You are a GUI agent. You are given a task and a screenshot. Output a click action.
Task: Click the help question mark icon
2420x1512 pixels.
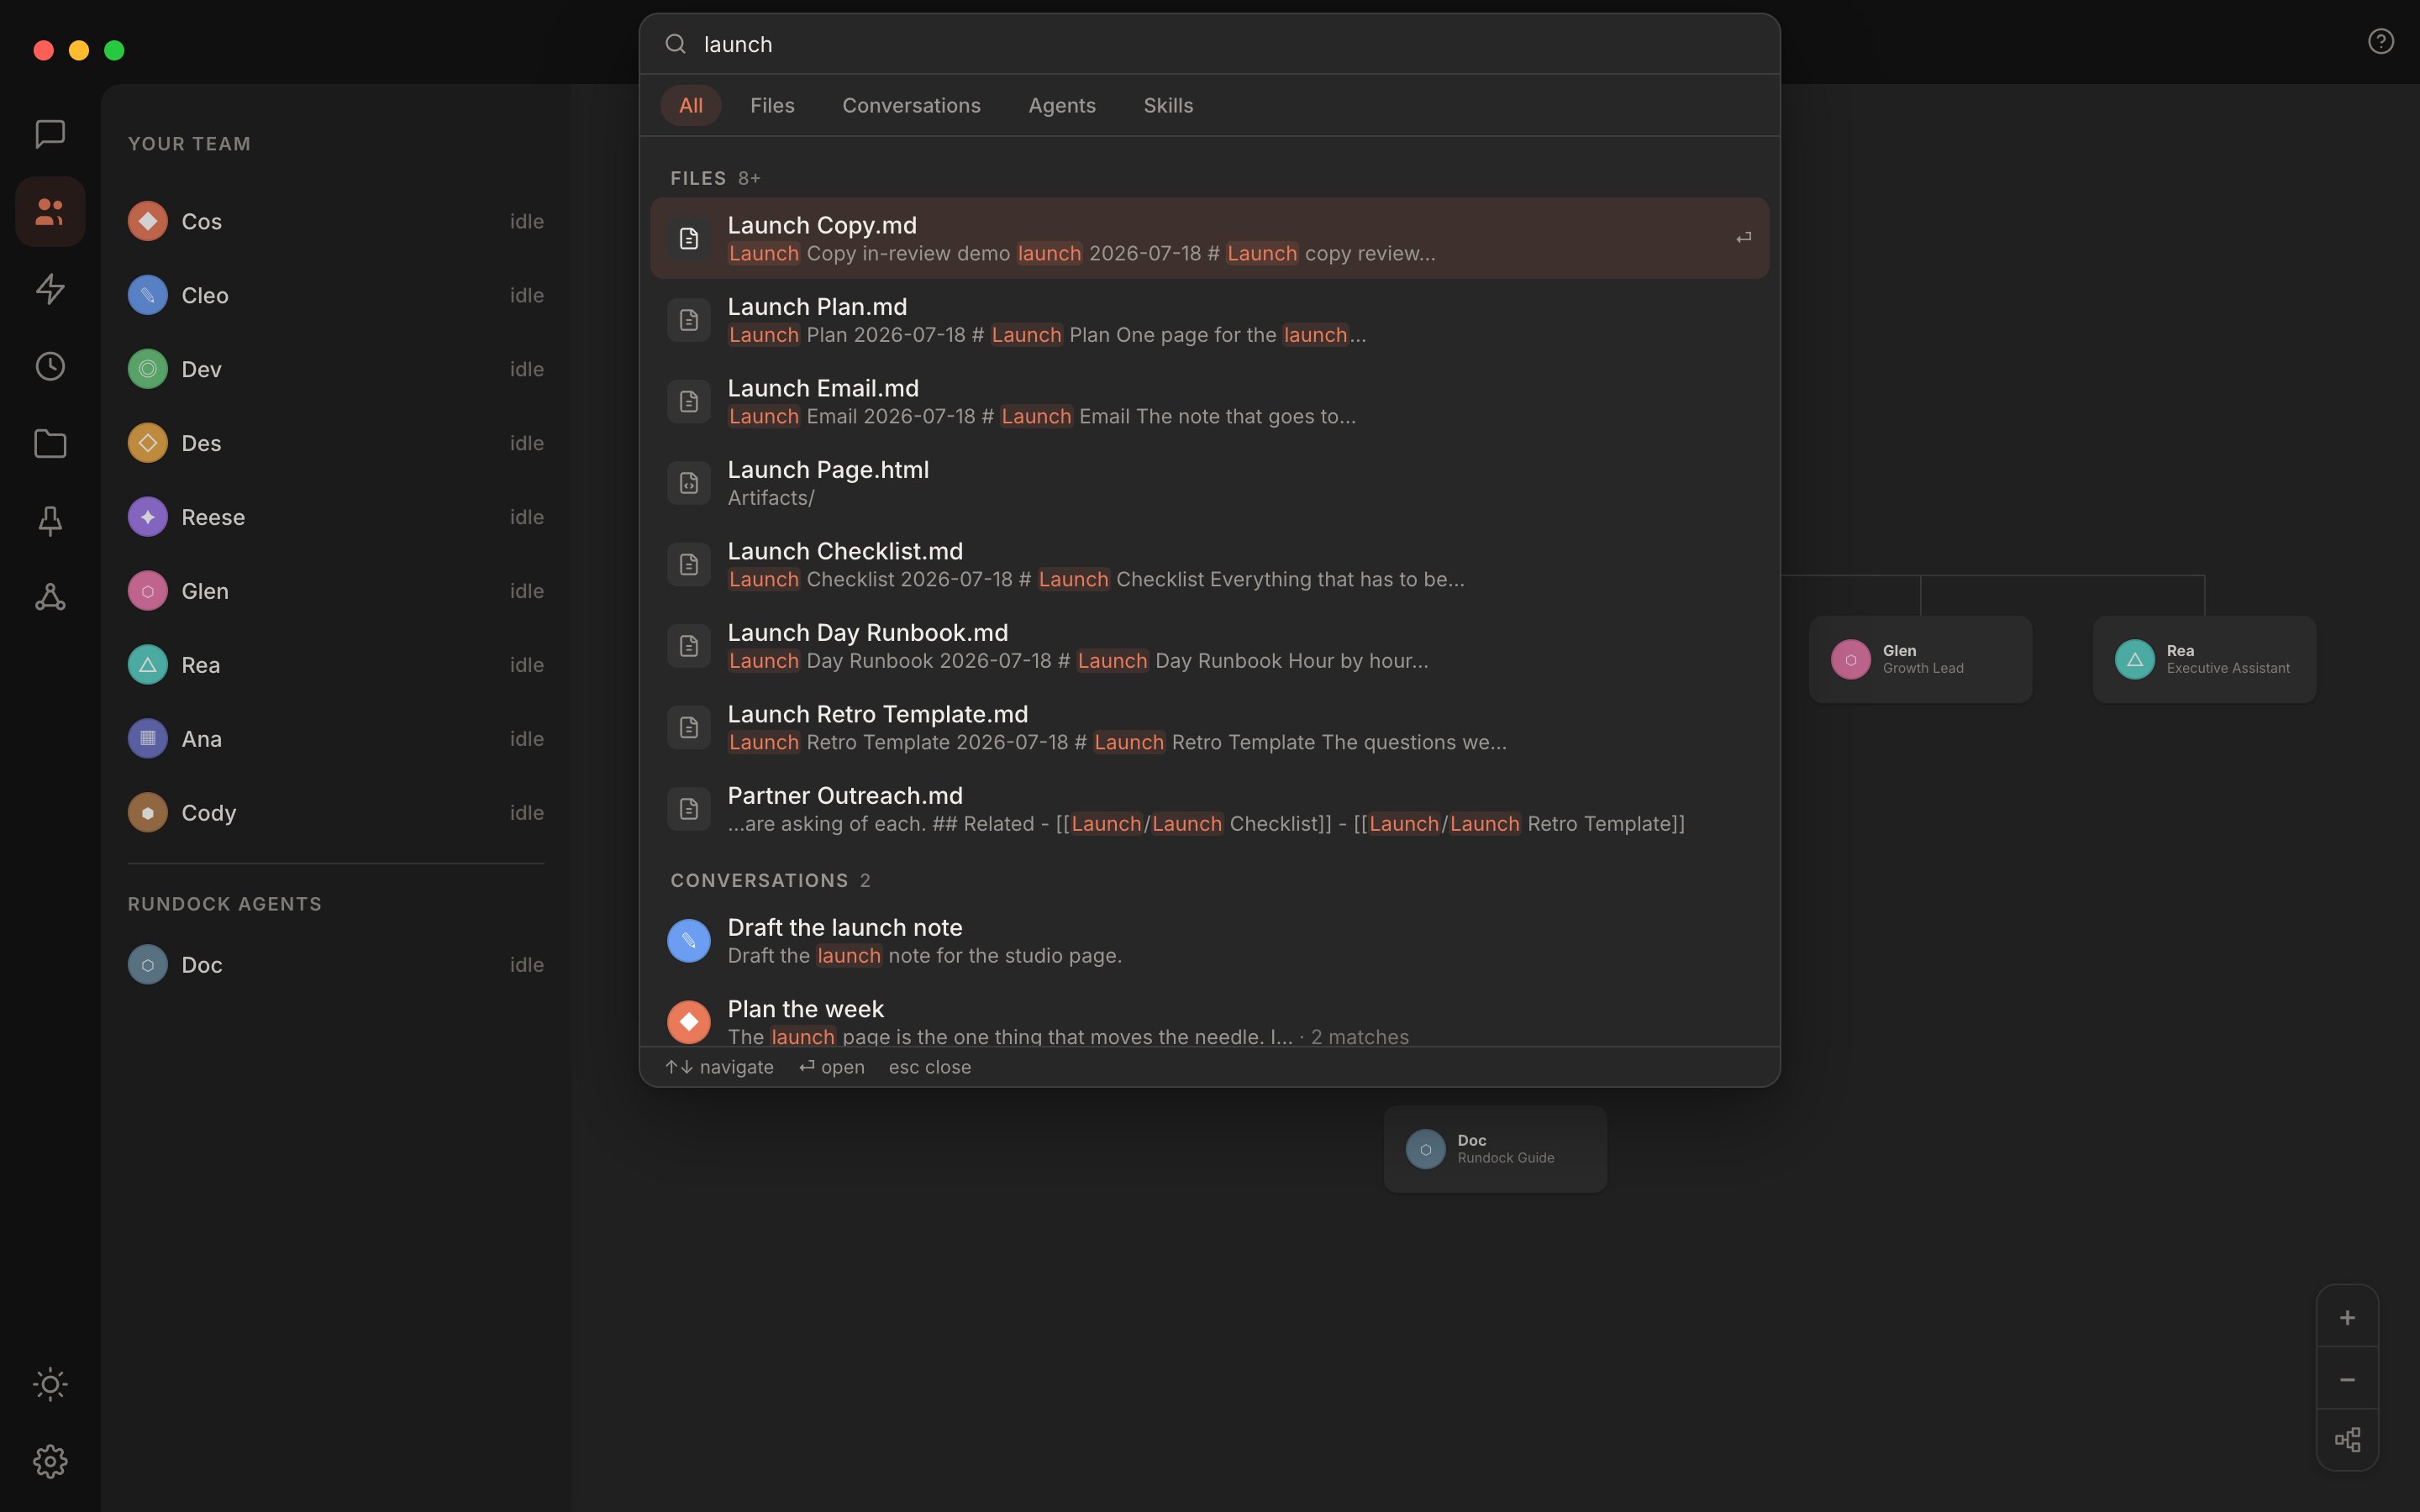[2381, 41]
